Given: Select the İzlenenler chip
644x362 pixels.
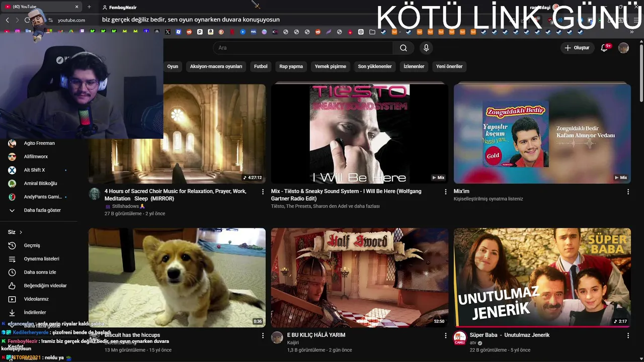Looking at the screenshot, I should [414, 66].
